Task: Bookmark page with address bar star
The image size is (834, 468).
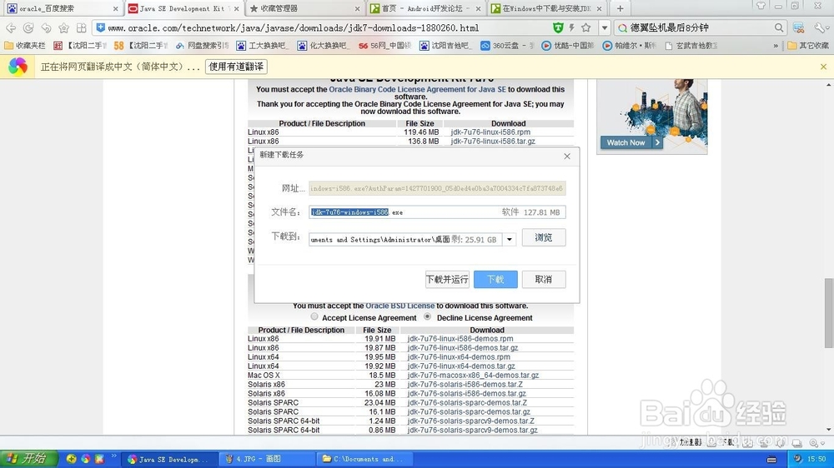Action: pyautogui.click(x=586, y=27)
